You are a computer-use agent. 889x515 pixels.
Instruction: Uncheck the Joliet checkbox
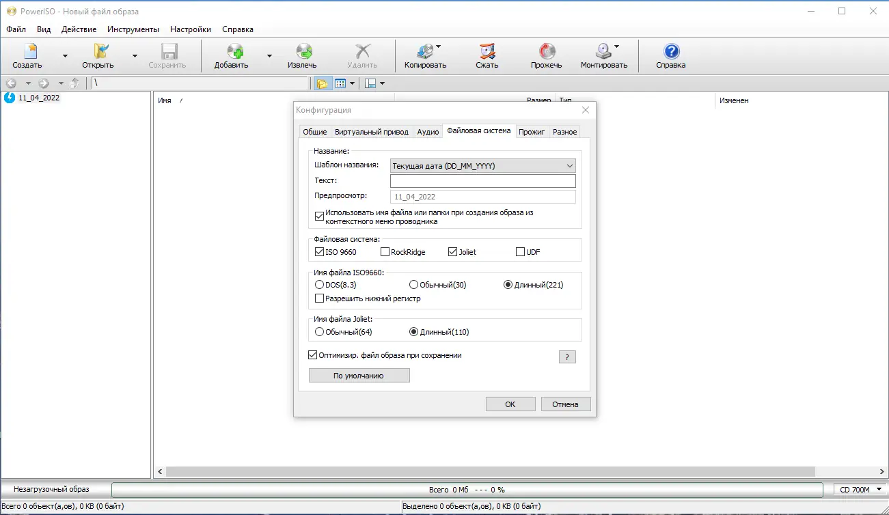(452, 252)
